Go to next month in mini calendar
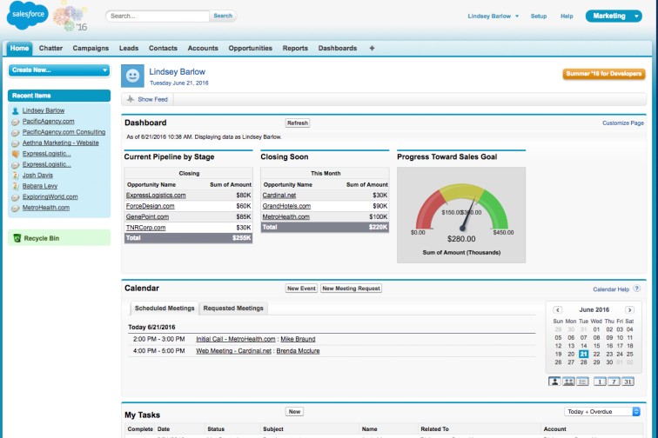 (629, 309)
